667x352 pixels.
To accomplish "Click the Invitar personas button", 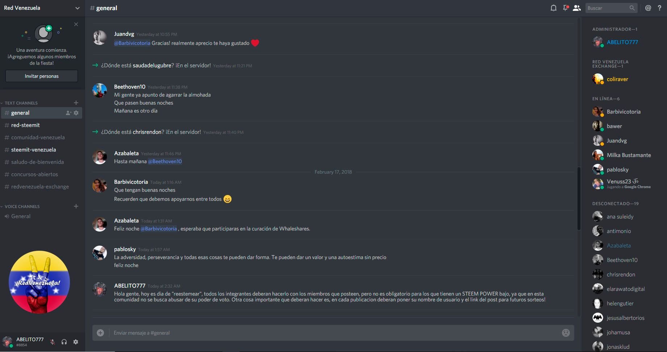I will coord(42,76).
